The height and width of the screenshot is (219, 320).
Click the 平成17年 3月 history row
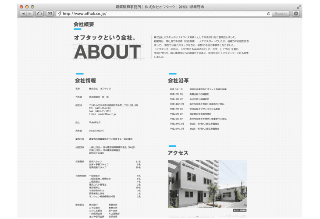click(195, 109)
